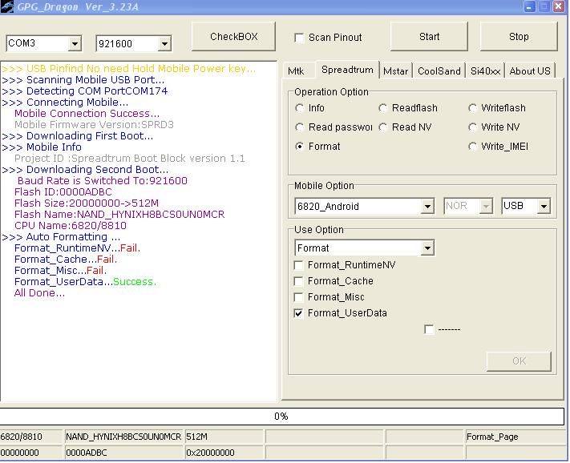Open the COM3 port dropdown

(75, 43)
